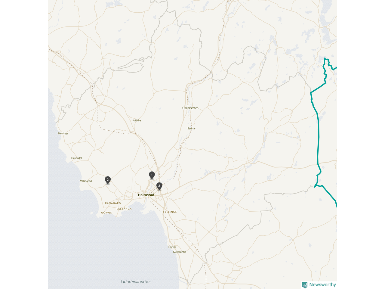Select the Laxvik place label

point(172,247)
